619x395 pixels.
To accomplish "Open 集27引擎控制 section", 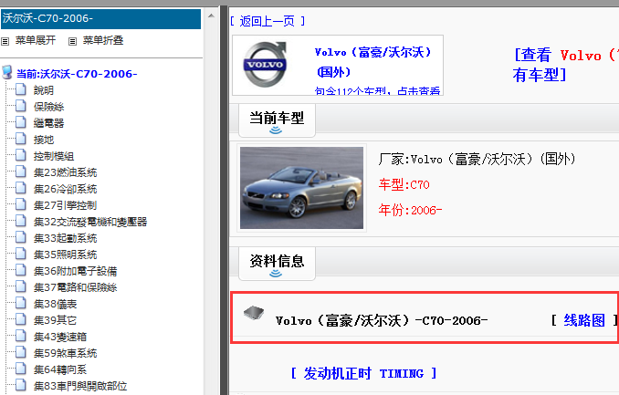I will (x=65, y=205).
